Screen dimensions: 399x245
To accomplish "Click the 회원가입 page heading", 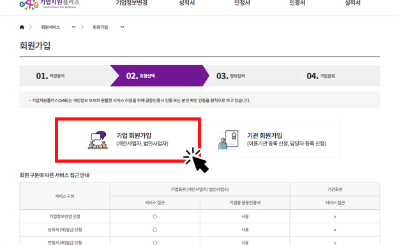I will pos(35,45).
